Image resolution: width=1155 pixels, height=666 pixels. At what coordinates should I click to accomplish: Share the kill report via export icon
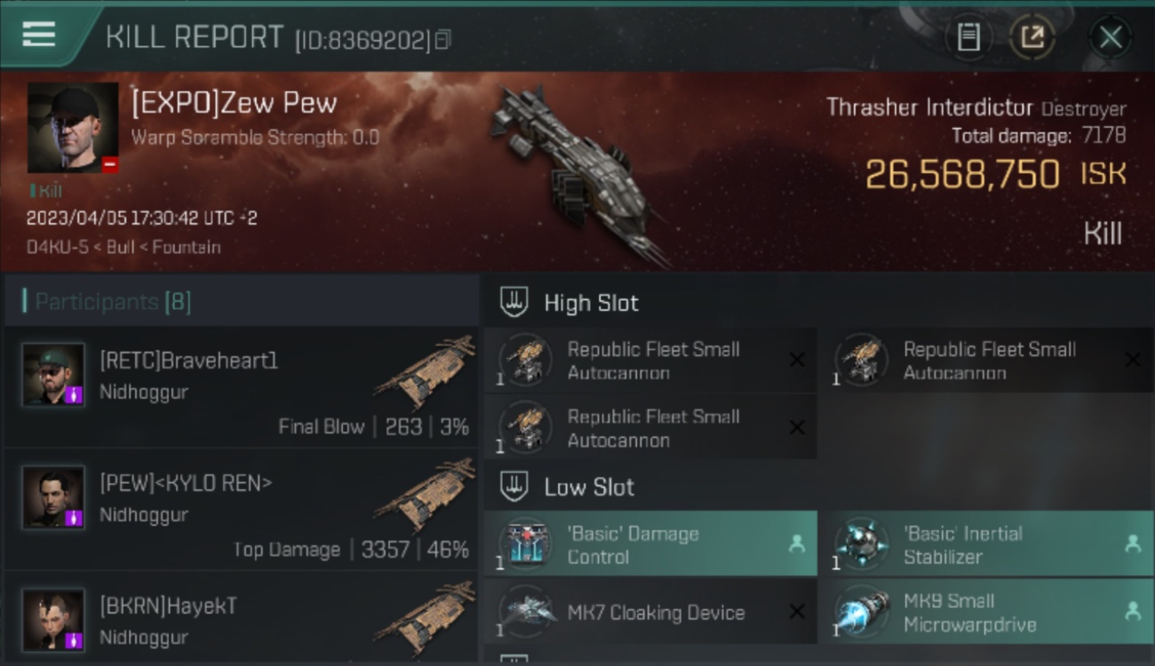tap(1032, 37)
